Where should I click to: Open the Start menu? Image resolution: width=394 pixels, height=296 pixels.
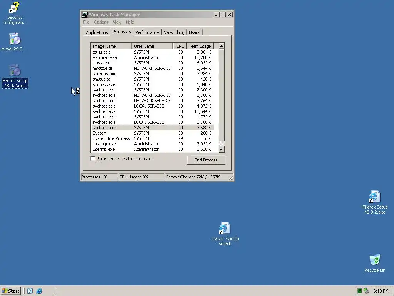(x=10, y=291)
